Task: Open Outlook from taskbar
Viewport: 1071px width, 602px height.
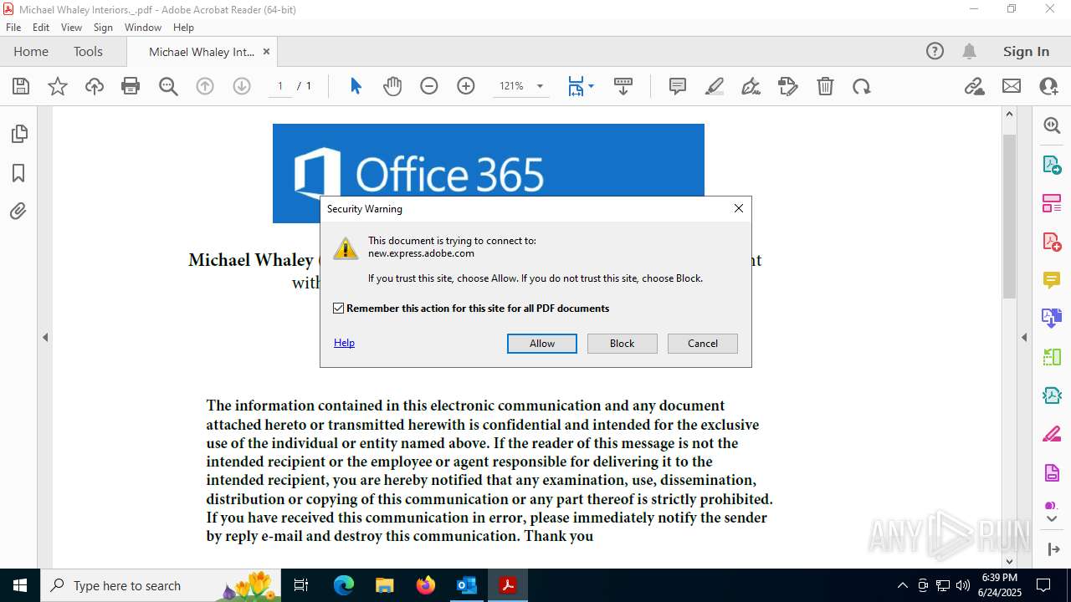Action: 466,585
